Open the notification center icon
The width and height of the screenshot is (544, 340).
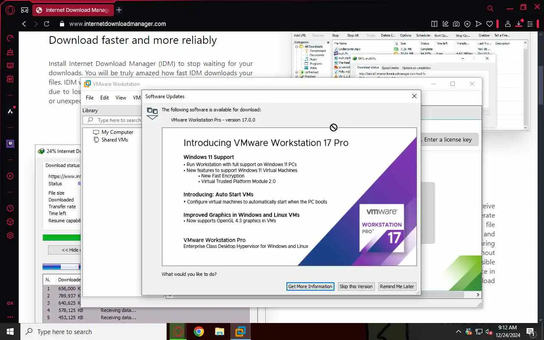pos(530,331)
